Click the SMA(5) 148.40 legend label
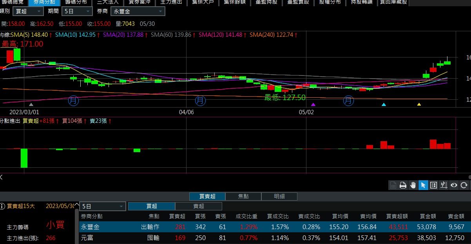The height and width of the screenshot is (244, 471). (29, 35)
